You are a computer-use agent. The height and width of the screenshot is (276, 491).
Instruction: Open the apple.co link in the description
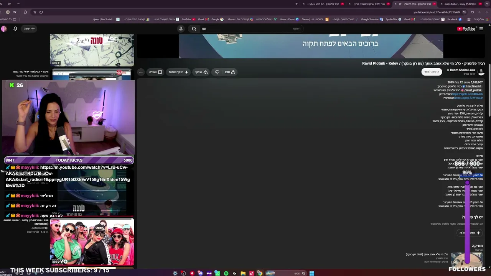tap(467, 94)
